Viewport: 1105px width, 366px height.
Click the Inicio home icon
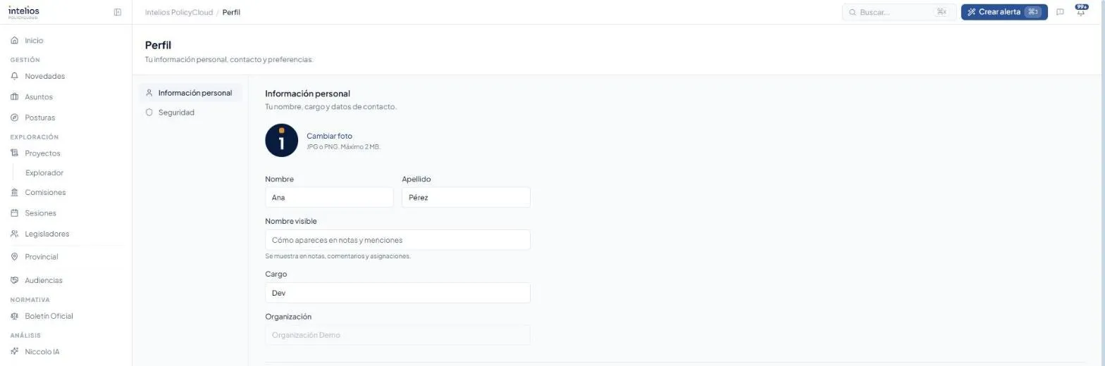pos(14,41)
